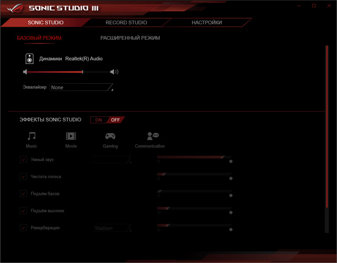Uncheck the Подъём басов checkbox
Image resolution: width=337 pixels, height=263 pixels.
coord(23,193)
